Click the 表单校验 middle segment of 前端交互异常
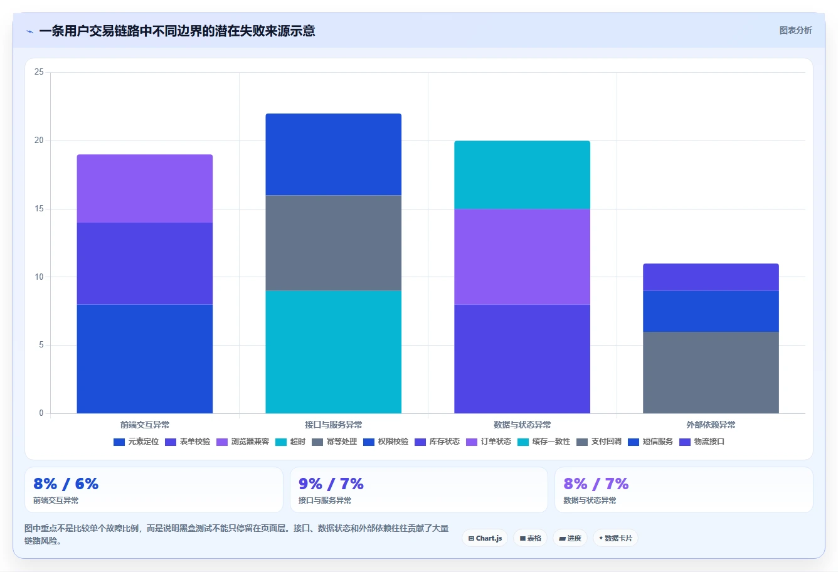 click(145, 263)
